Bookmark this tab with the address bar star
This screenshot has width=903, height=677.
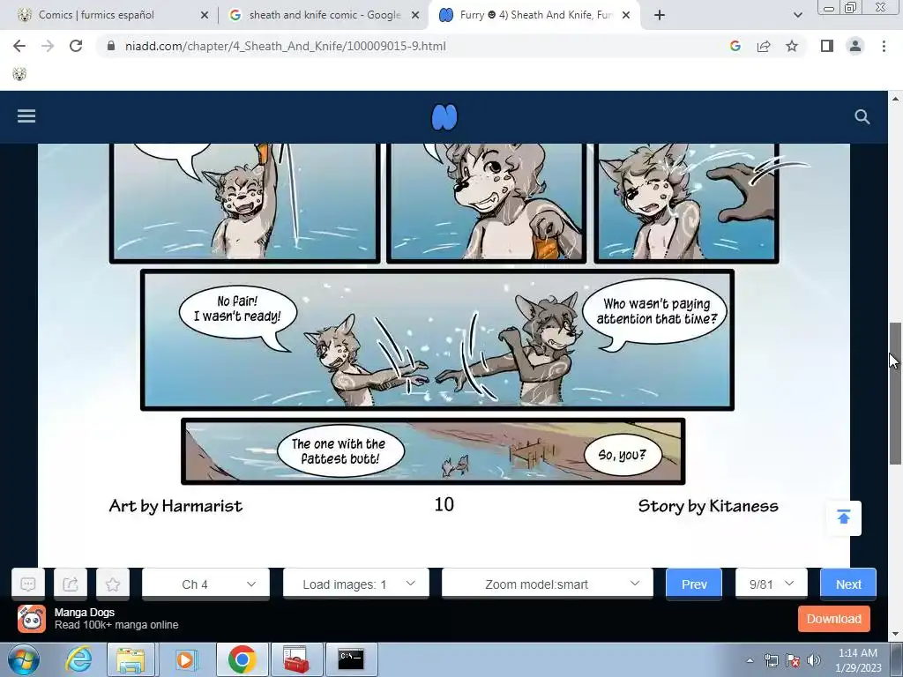click(792, 46)
